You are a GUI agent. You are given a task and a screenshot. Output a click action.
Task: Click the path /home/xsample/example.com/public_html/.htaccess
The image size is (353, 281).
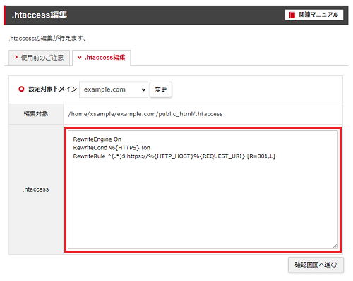point(145,114)
